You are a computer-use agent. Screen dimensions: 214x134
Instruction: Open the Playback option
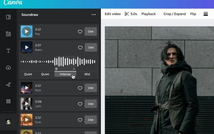pyautogui.click(x=148, y=14)
